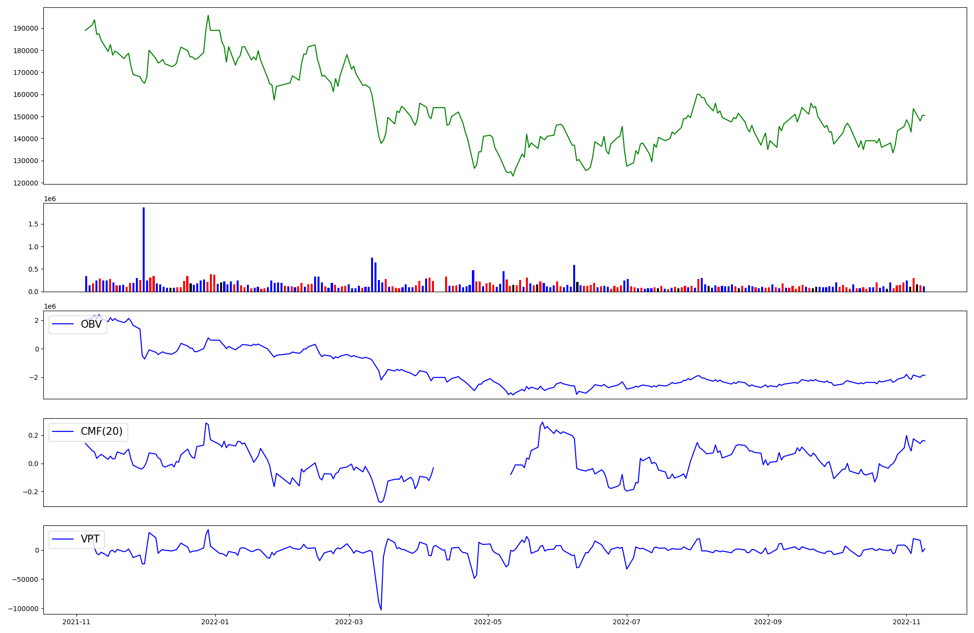
Task: Click the OBV legend label
Action: pyautogui.click(x=91, y=324)
